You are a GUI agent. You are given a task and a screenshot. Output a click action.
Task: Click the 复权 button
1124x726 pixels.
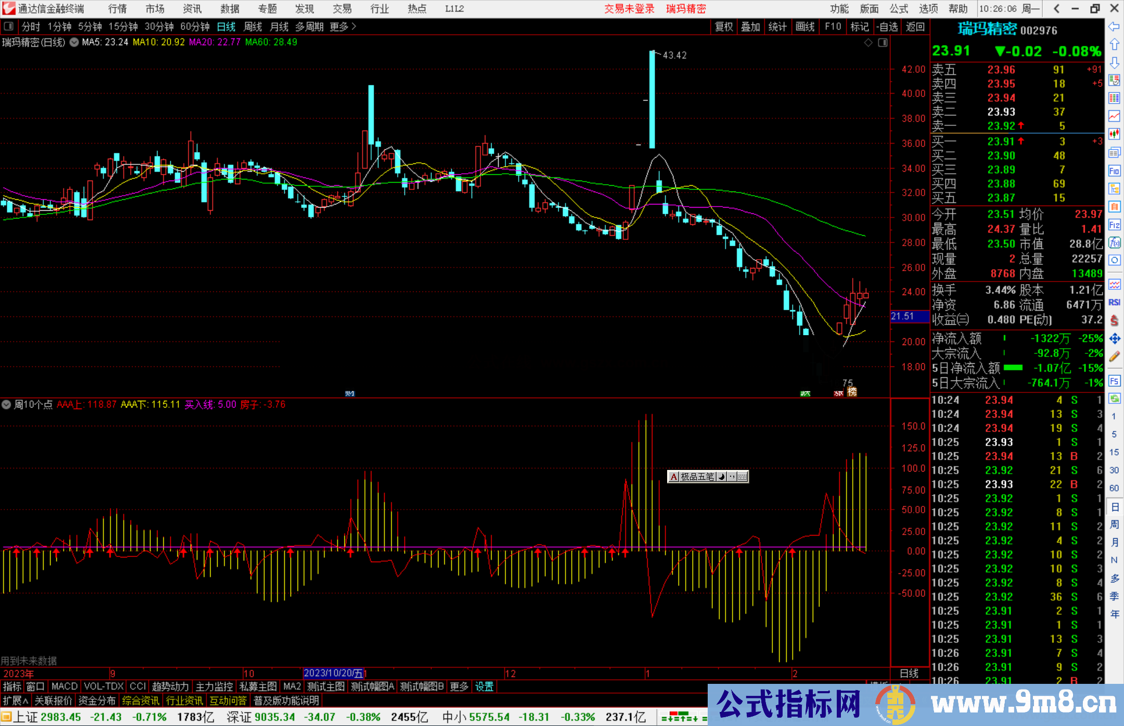click(724, 27)
